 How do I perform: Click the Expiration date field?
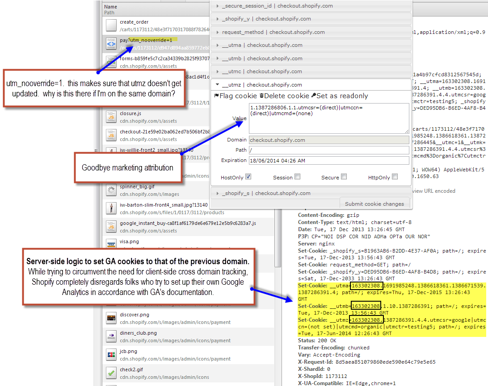click(329, 160)
